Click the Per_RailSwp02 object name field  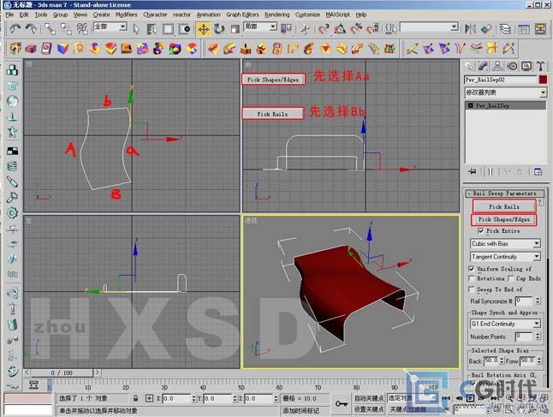click(x=501, y=80)
